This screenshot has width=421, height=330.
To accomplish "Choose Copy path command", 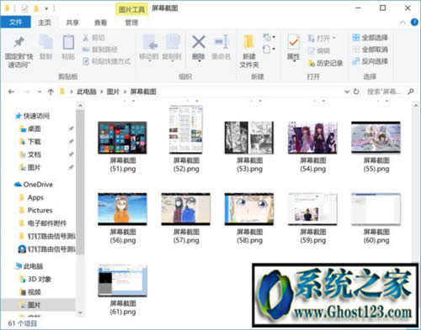I will (99, 50).
